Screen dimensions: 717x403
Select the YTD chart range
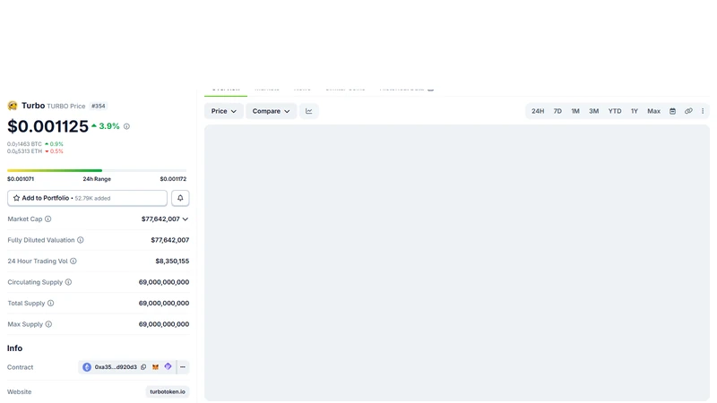click(615, 111)
